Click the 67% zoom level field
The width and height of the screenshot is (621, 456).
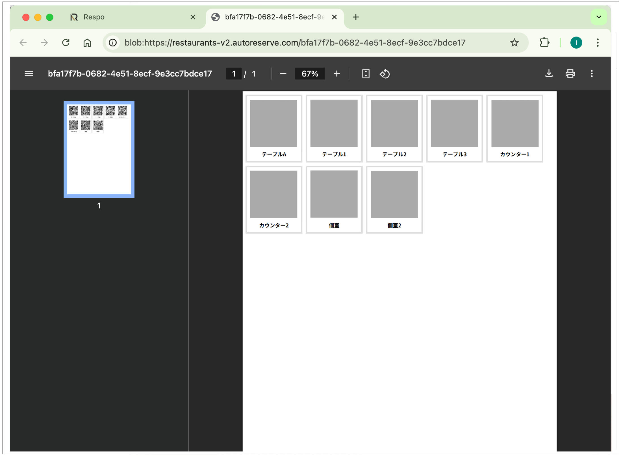[x=310, y=74]
